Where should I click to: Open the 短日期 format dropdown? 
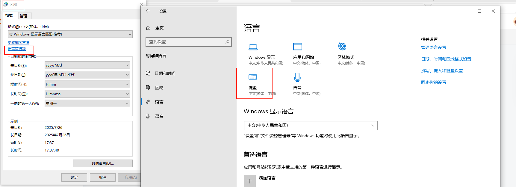87,65
